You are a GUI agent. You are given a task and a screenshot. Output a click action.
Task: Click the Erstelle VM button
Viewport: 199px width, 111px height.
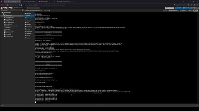coord(178,8)
